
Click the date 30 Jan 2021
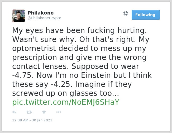point(42,120)
